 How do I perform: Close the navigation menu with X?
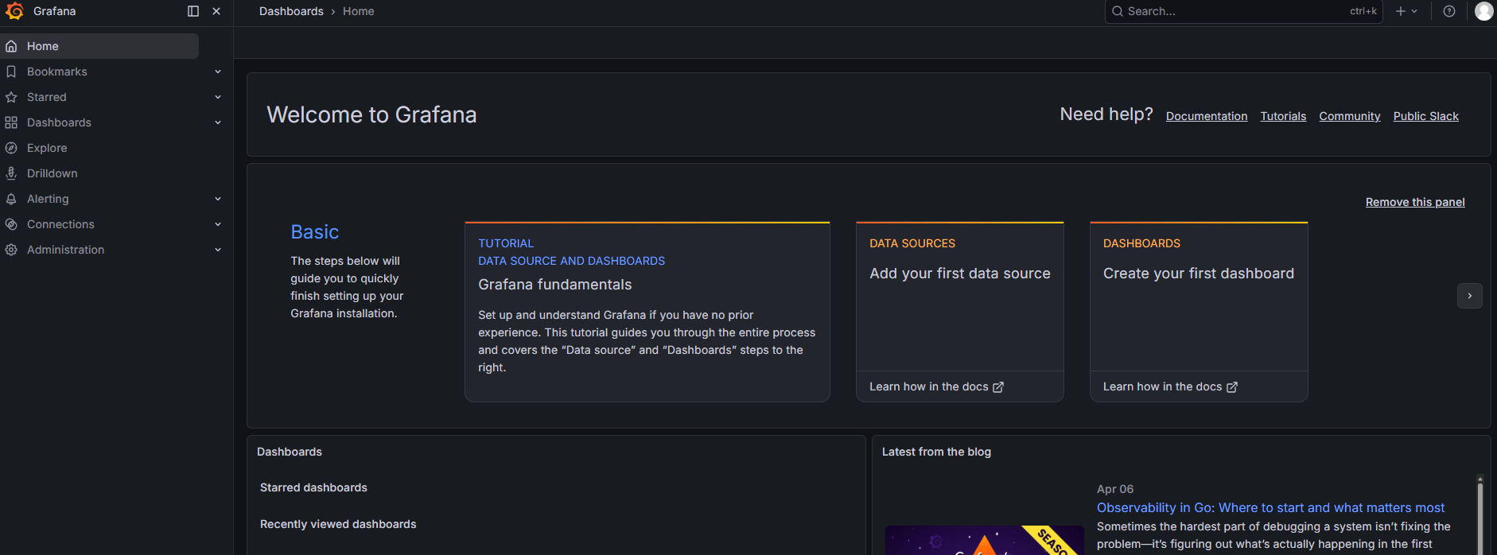[216, 11]
